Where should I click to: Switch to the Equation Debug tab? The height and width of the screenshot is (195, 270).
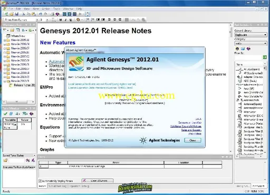(79, 186)
